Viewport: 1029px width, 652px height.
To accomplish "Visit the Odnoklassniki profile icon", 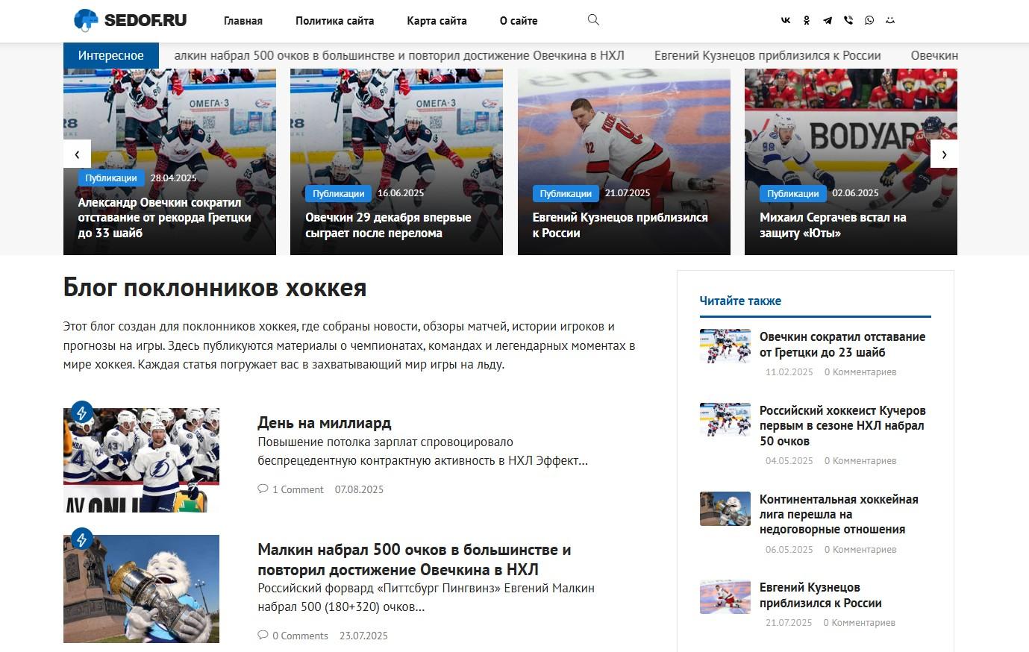I will click(x=807, y=21).
